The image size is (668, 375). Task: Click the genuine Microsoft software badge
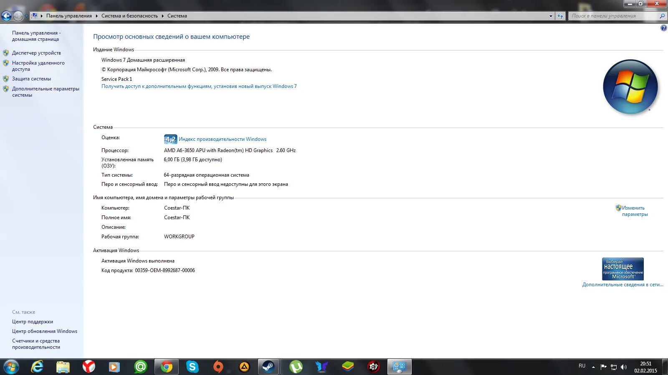[x=622, y=269]
